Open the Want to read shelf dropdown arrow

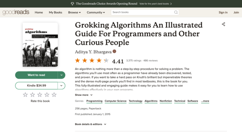coord(61,75)
